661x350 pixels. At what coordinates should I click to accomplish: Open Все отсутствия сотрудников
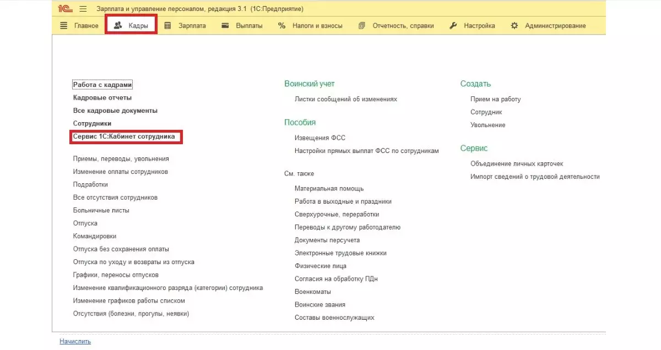(x=116, y=198)
